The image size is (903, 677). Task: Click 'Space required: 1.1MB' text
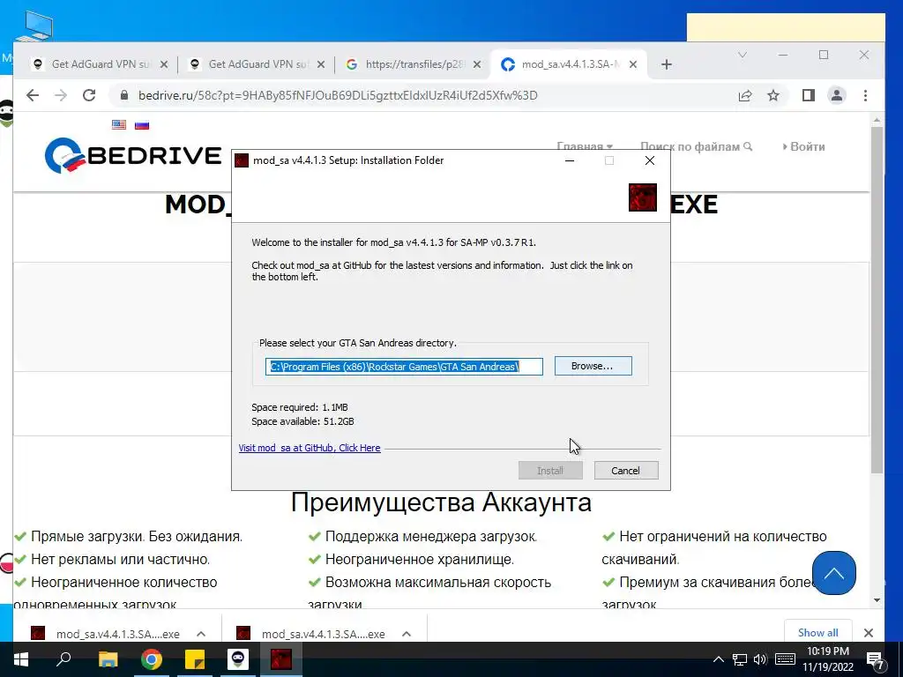tap(300, 407)
